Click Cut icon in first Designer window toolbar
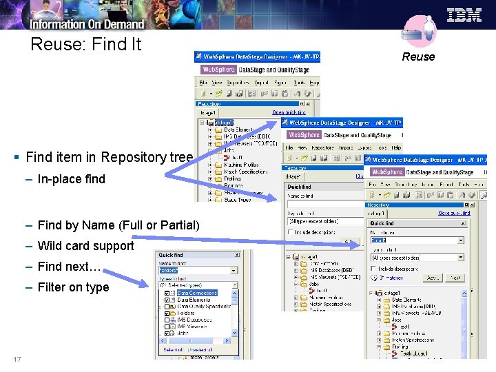Screen dimensions: 496x372 pos(265,93)
